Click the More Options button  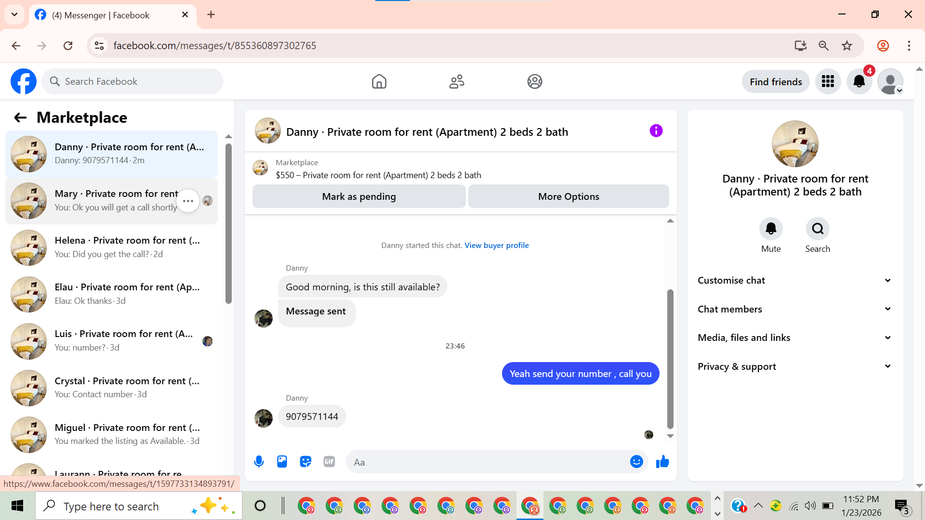click(x=568, y=196)
